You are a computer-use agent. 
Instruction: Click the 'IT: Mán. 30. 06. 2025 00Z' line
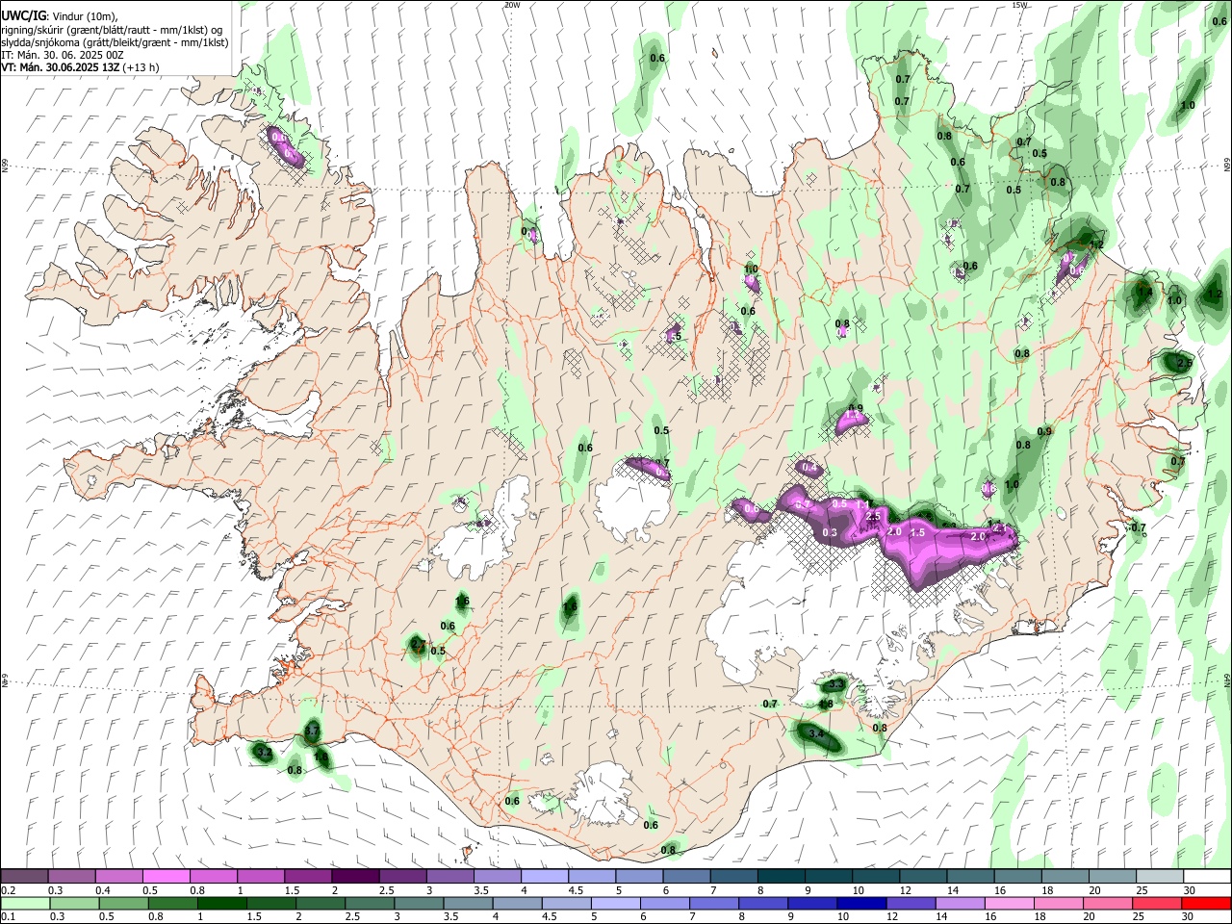click(63, 55)
